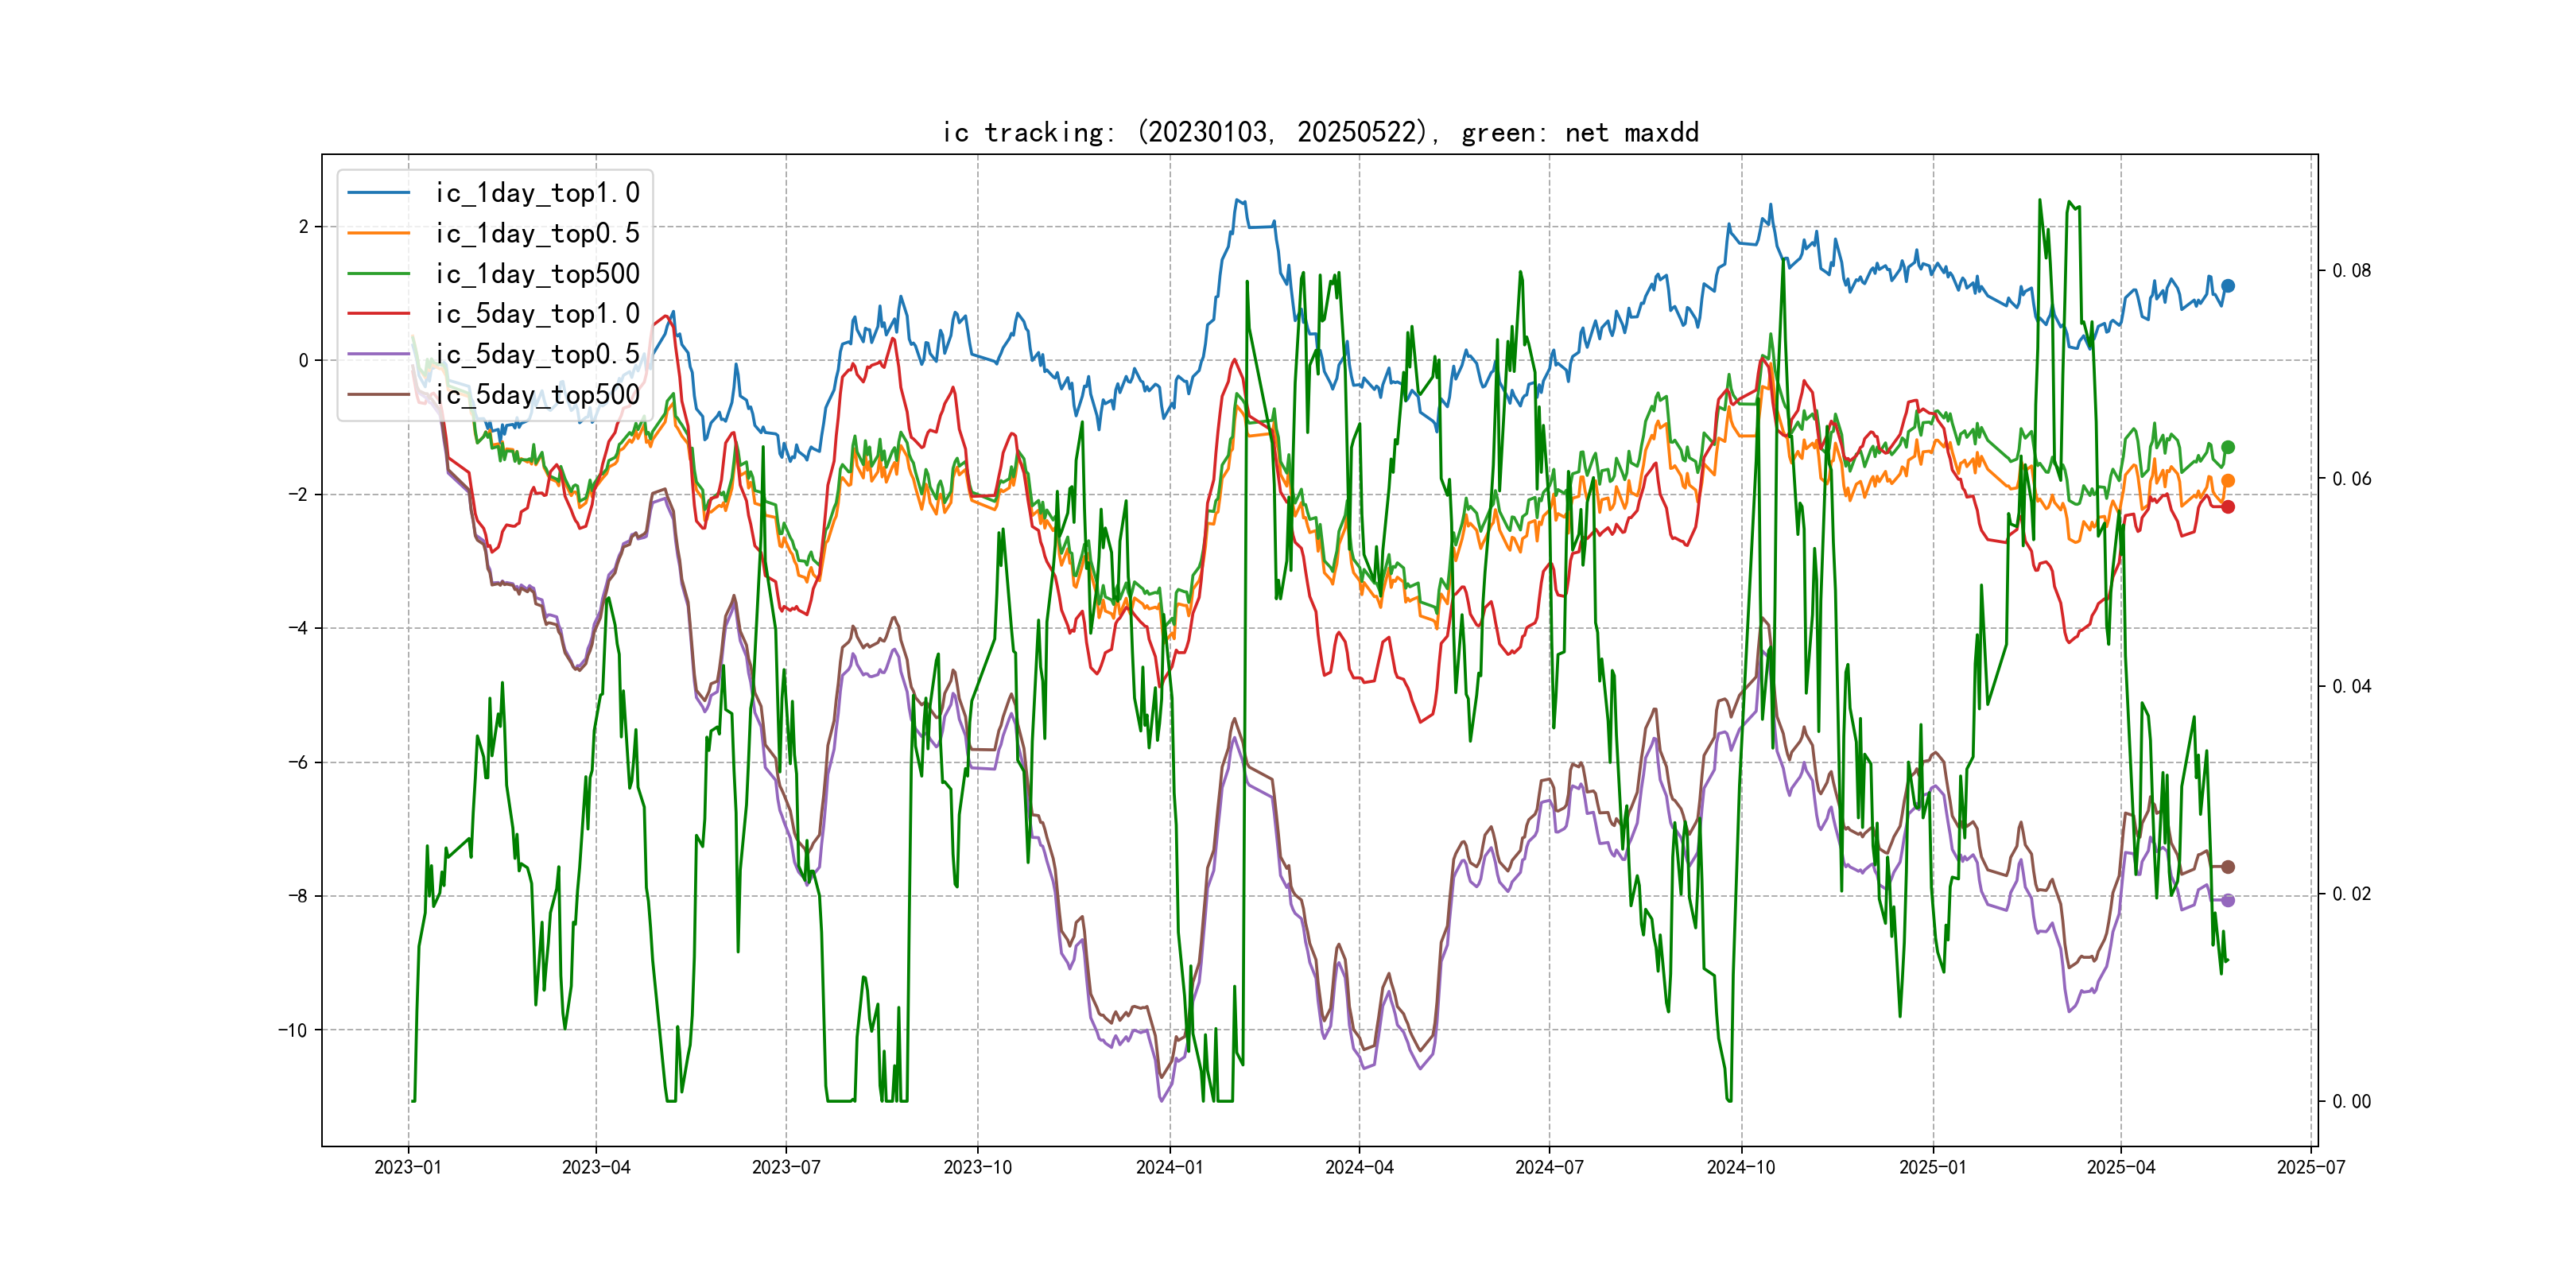Click the 2 tick on left y-axis
Viewport: 2576px width, 1288px height.
(x=303, y=227)
